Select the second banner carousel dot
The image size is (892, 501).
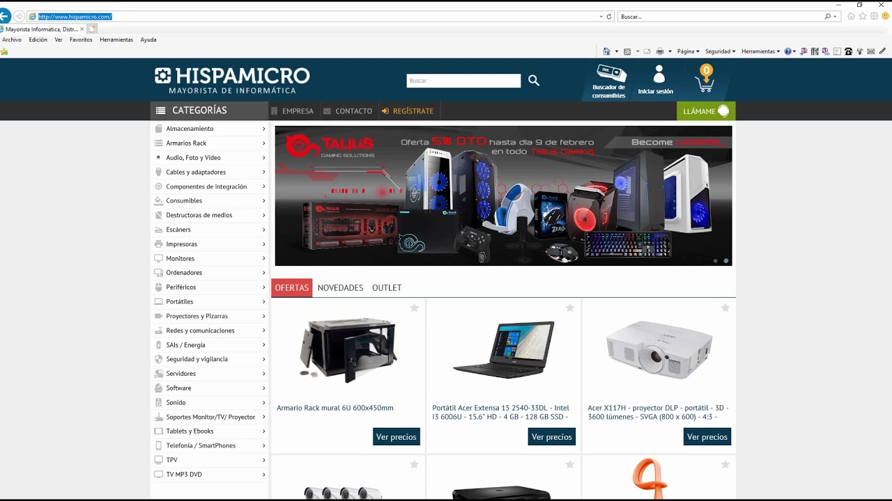point(725,261)
